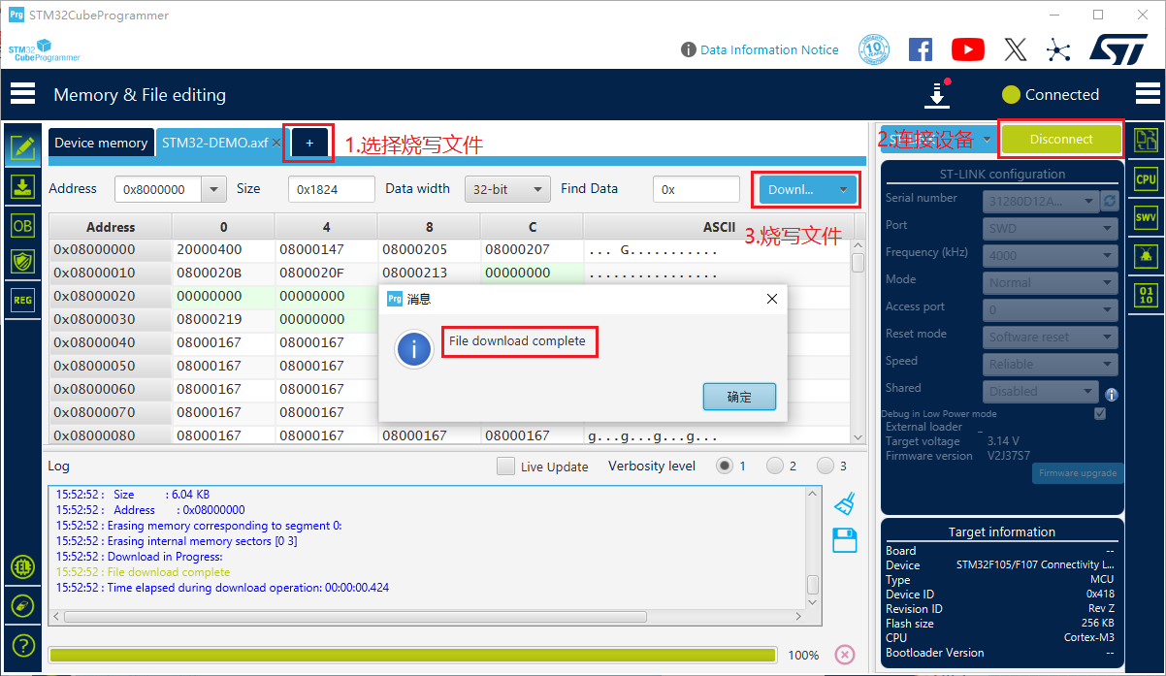Open Option Bytes (OB) sidebar icon

click(x=22, y=225)
